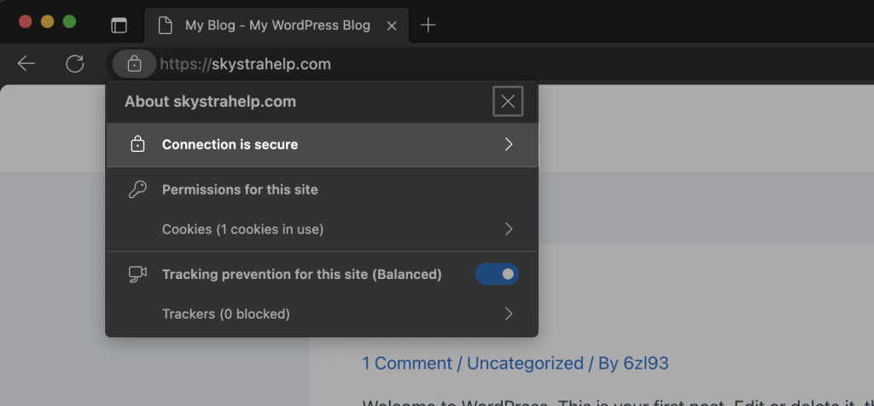This screenshot has width=874, height=406.
Task: Click the key icon beside Permissions
Action: 137,189
